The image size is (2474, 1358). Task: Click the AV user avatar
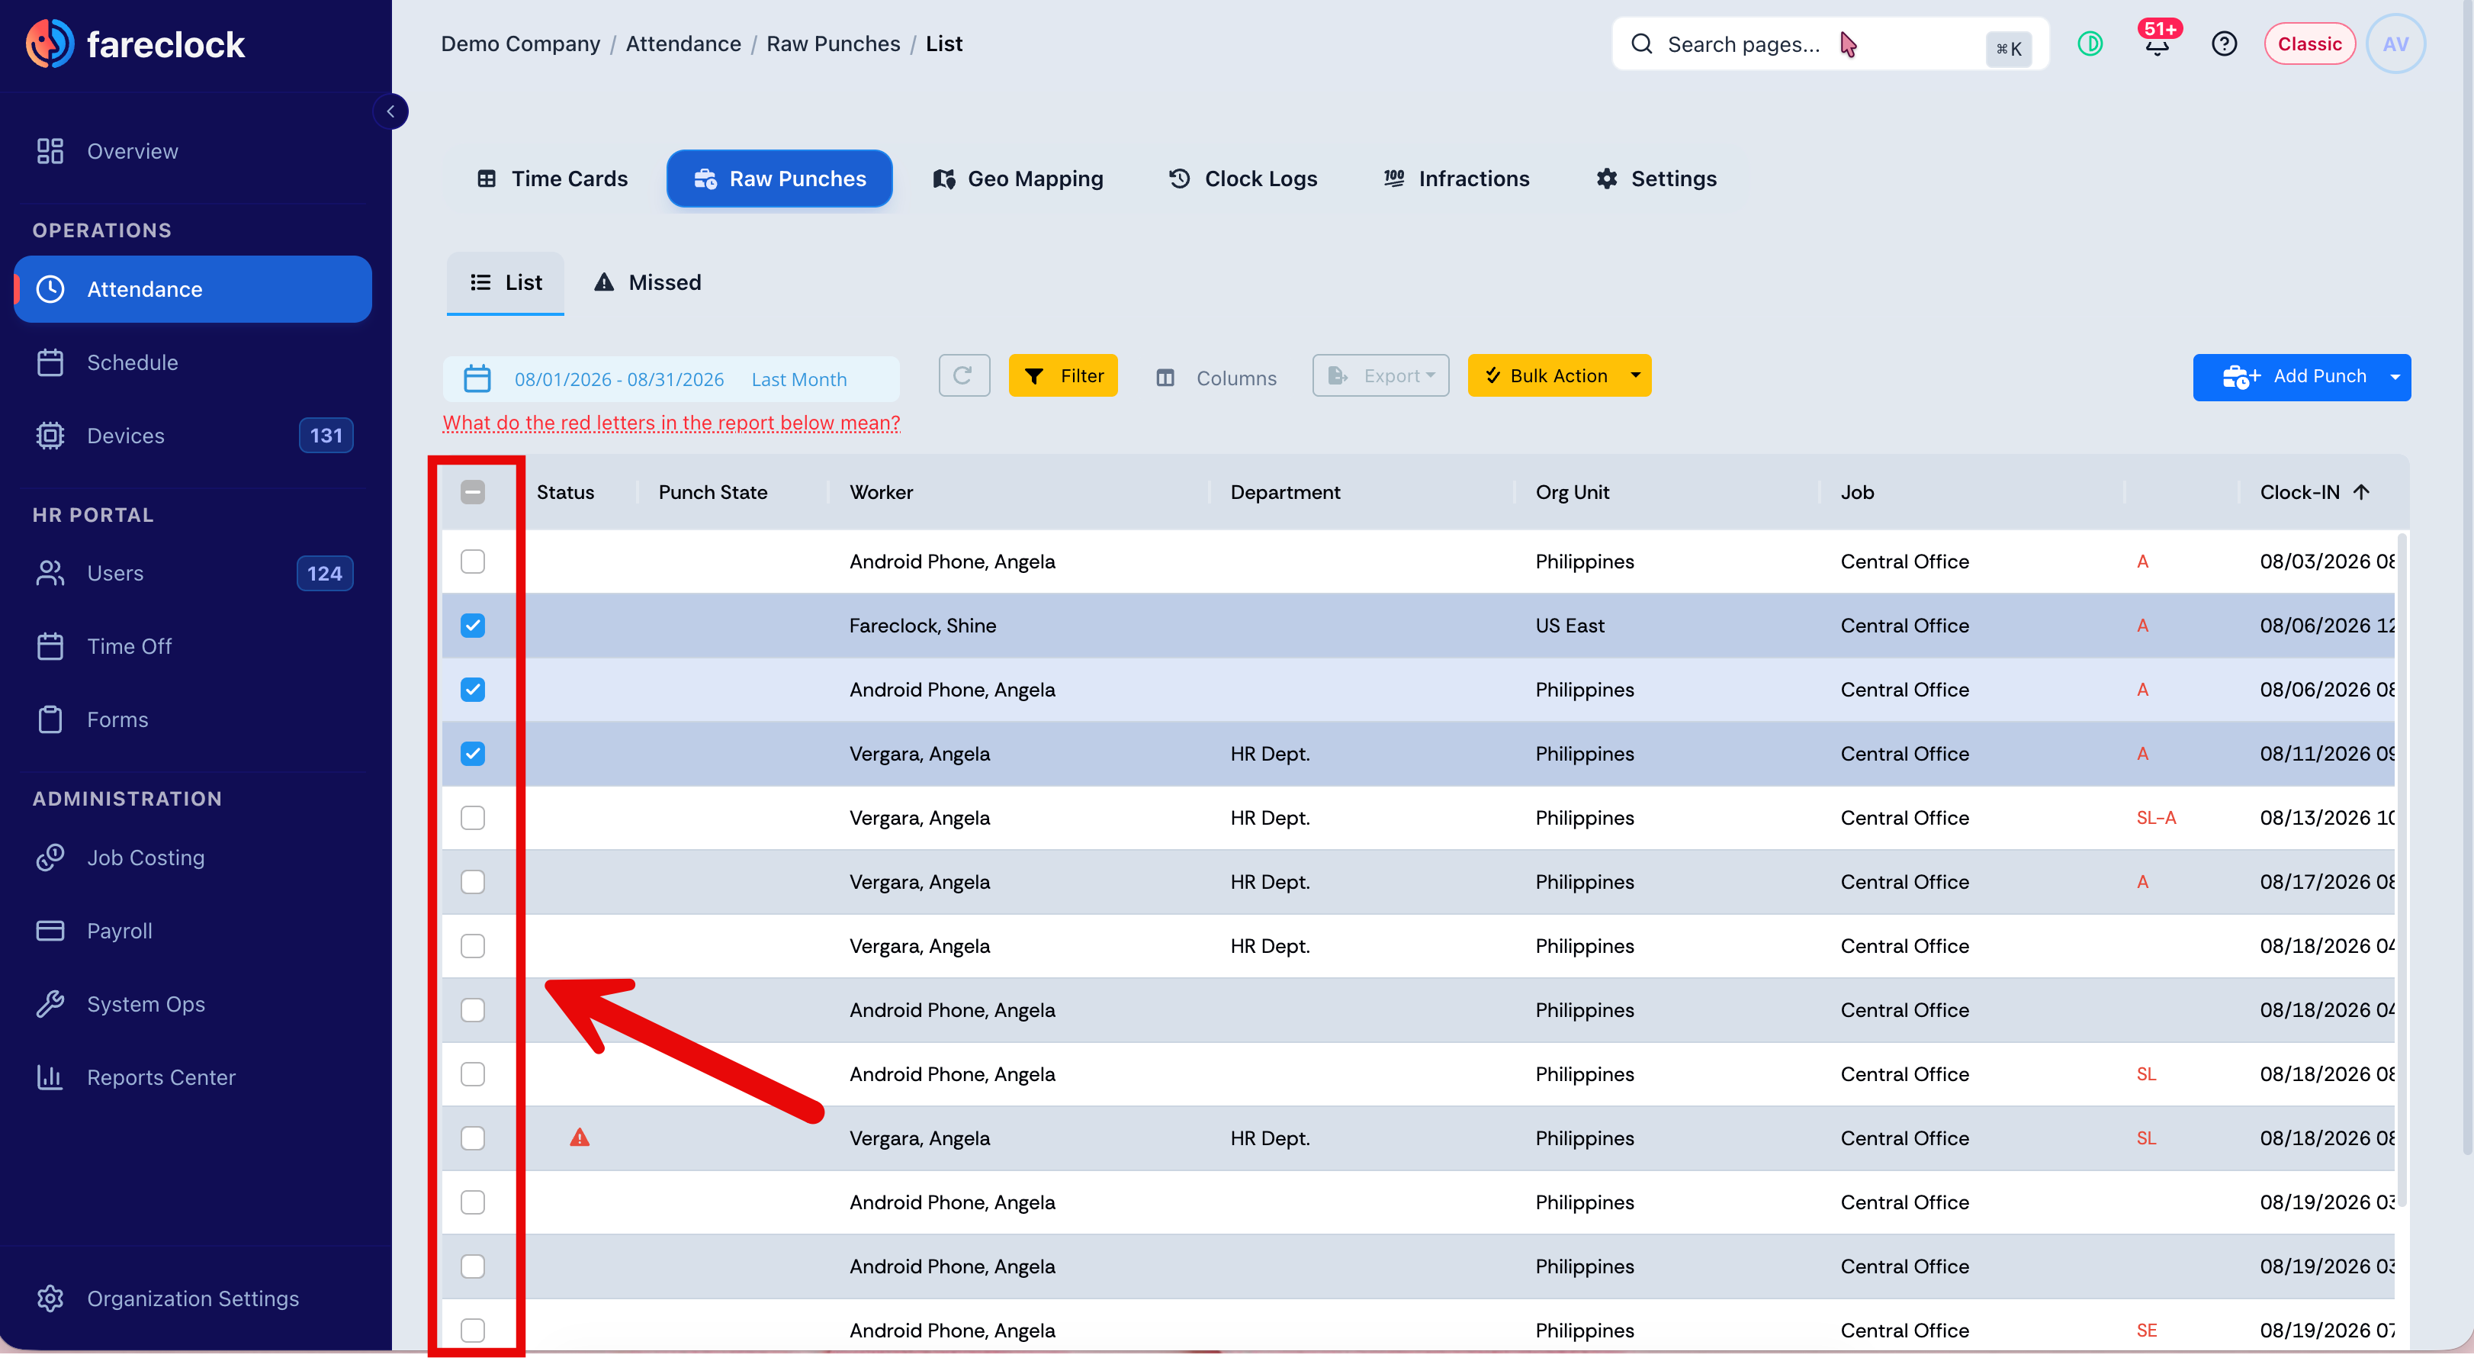[x=2395, y=44]
